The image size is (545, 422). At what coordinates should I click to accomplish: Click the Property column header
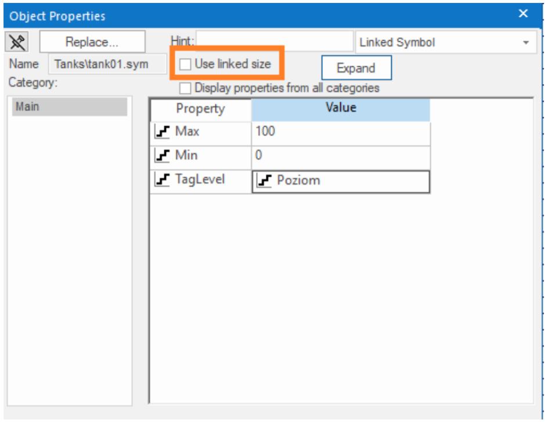pos(200,109)
